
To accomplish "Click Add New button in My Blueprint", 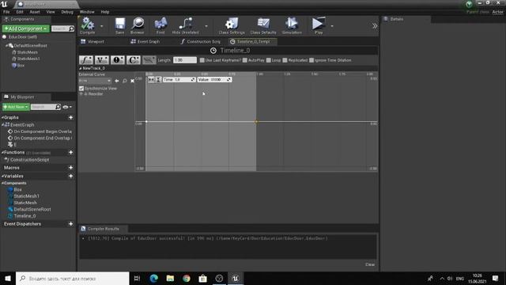I will pyautogui.click(x=16, y=107).
